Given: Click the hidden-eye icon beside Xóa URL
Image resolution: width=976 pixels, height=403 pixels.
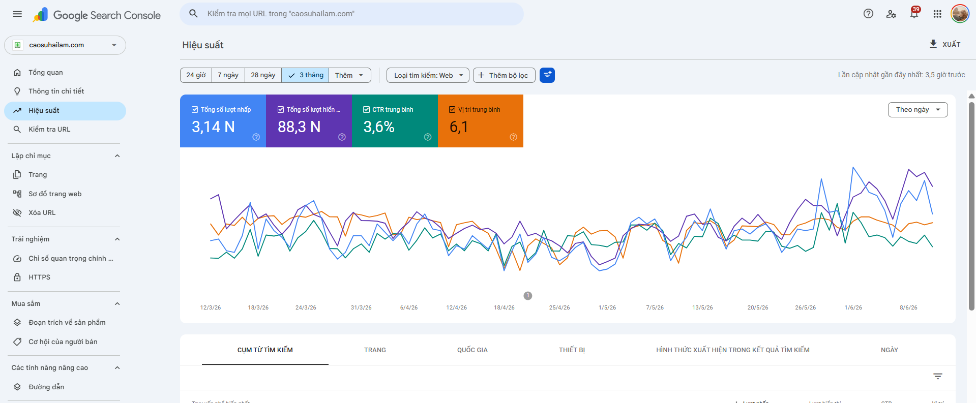Looking at the screenshot, I should pyautogui.click(x=17, y=212).
